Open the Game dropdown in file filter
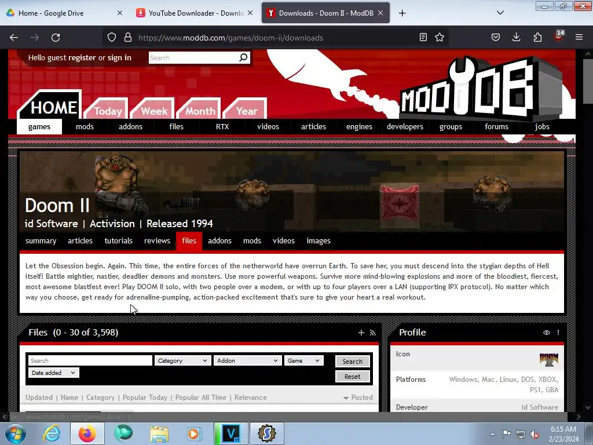Viewport: 593px width, 445px height. point(303,360)
